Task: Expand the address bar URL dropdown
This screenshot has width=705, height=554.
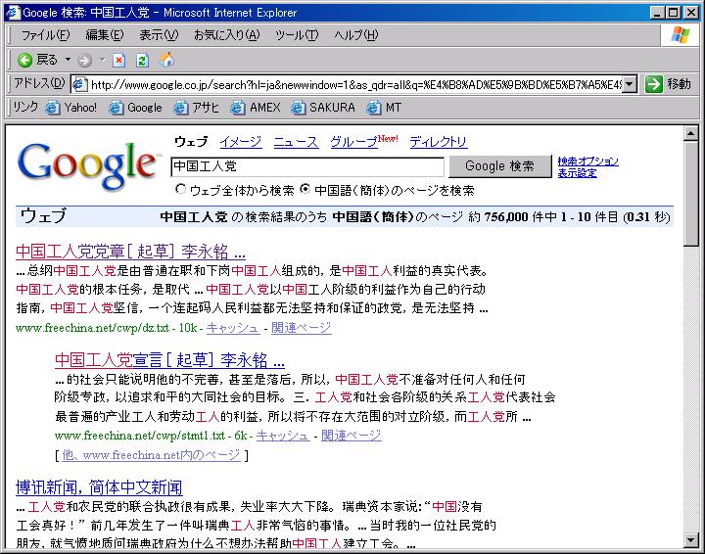Action: tap(629, 84)
